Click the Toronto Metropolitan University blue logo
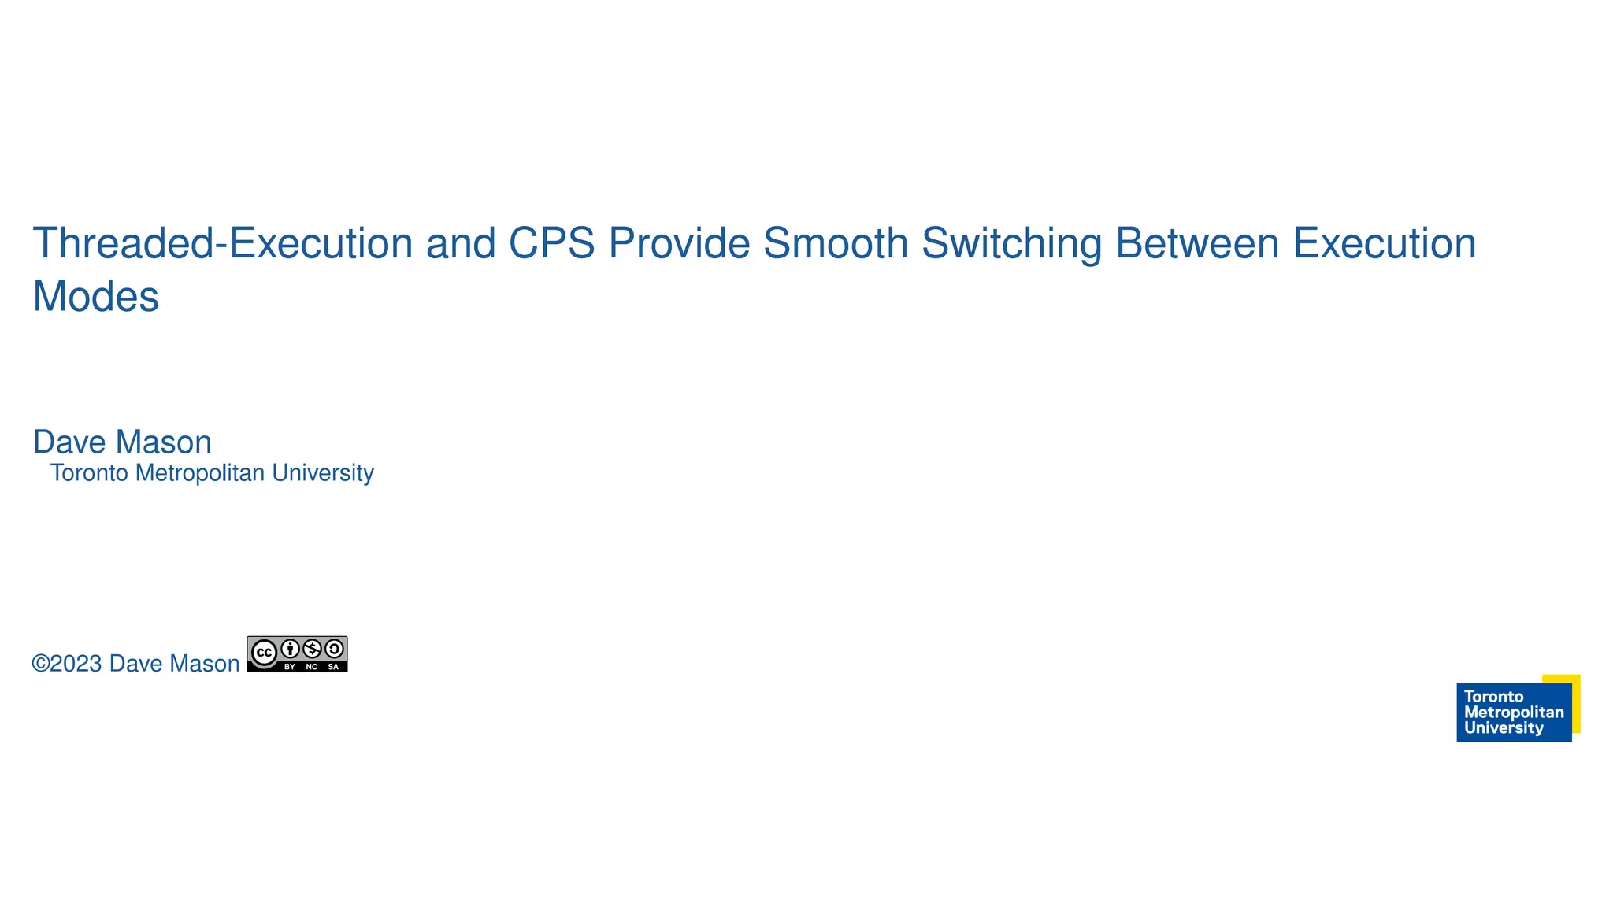Screen dimensions: 1613x907 point(1513,713)
